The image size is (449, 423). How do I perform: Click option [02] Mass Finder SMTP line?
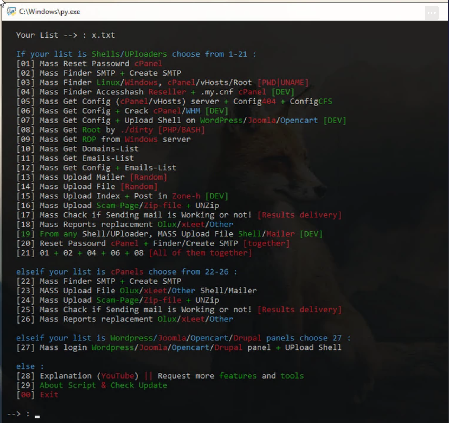pyautogui.click(x=99, y=73)
